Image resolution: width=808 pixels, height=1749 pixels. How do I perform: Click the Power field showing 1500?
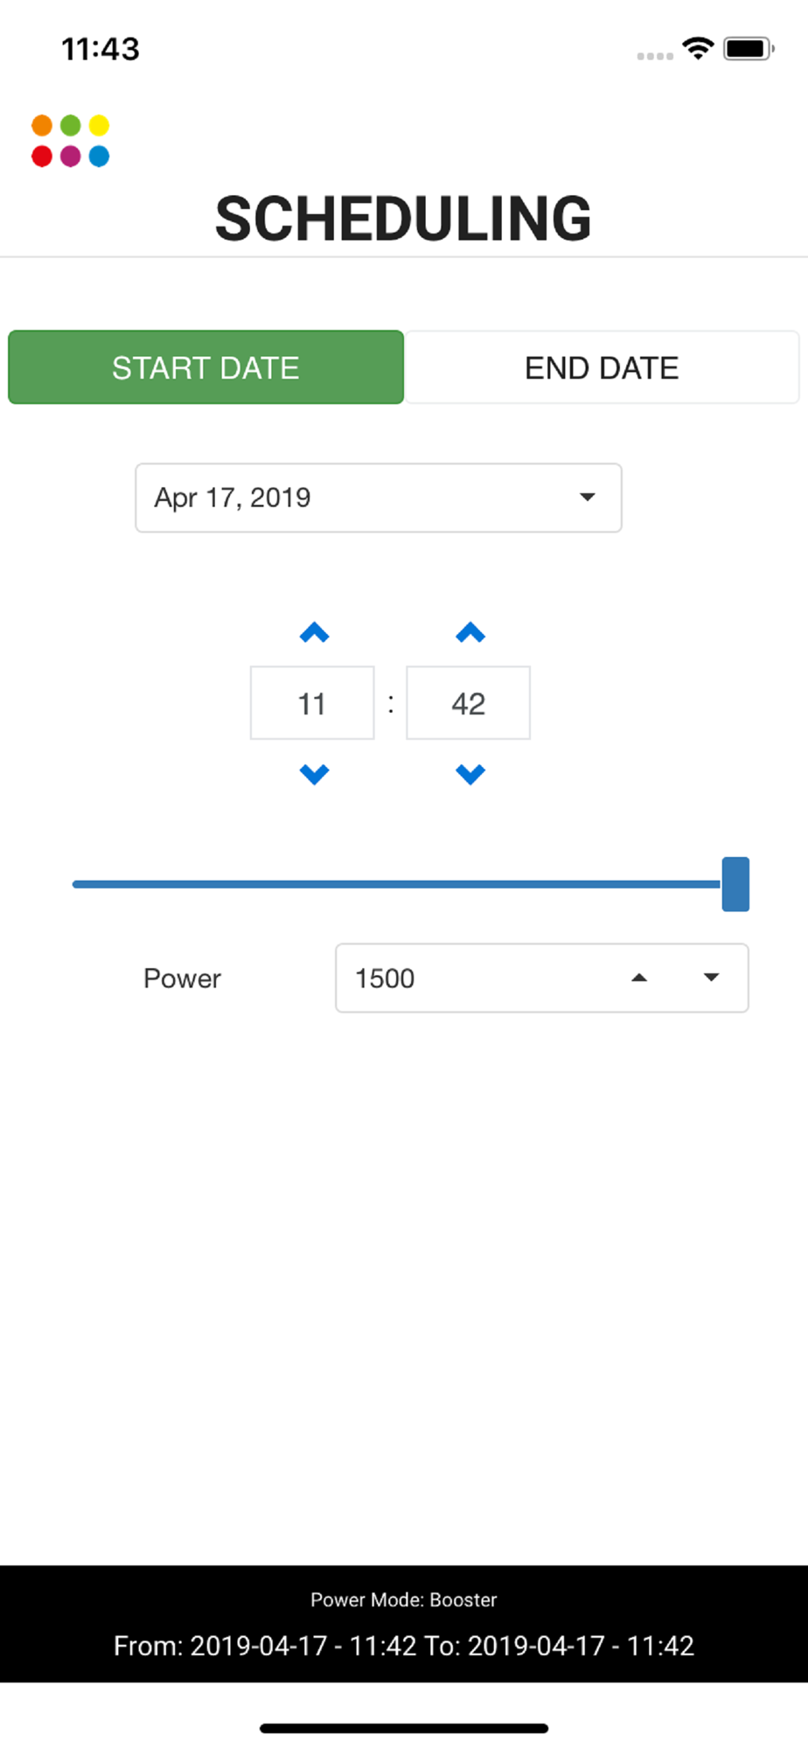(x=542, y=978)
